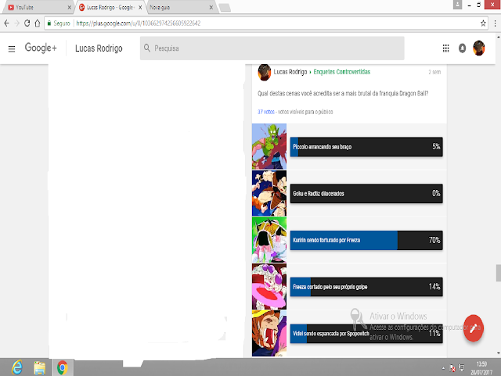Open the Videl poll image thumbnail
This screenshot has height=376, width=501.
pos(269,333)
